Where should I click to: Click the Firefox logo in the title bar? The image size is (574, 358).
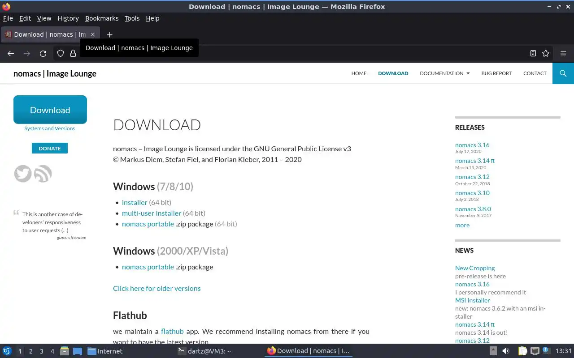[6, 7]
